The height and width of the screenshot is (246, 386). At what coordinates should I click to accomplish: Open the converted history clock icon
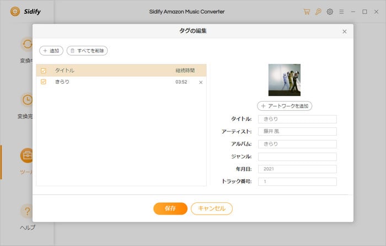(x=26, y=100)
